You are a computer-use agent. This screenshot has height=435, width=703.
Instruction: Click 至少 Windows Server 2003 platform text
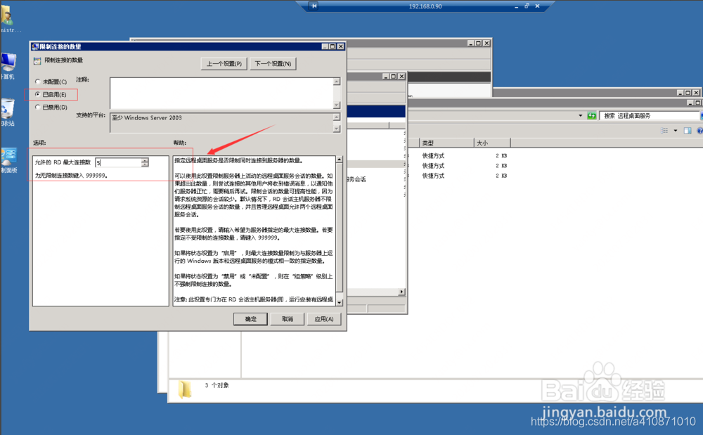(147, 118)
